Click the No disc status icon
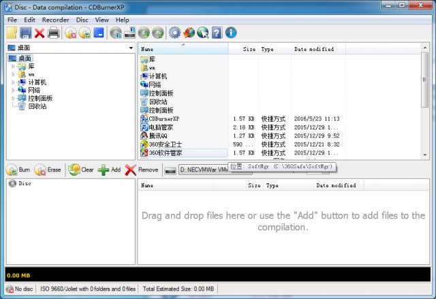 (x=10, y=289)
